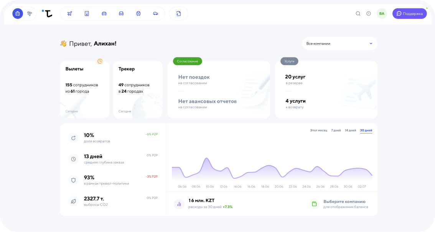435x232 pixels.
Task: Open the bus icon section
Action: click(x=121, y=13)
